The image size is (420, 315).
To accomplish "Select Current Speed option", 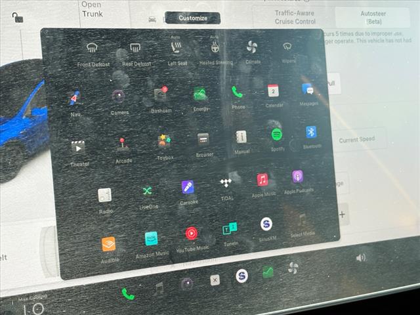I will pos(357,140).
